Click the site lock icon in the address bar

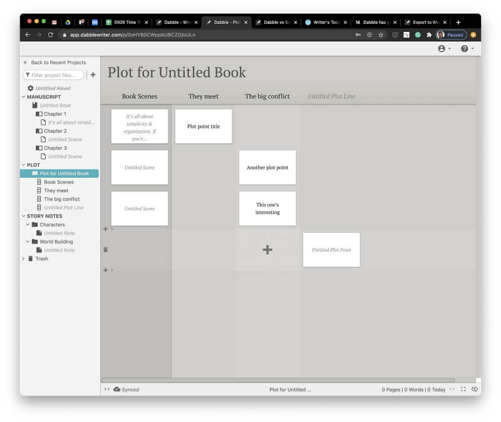[65, 35]
